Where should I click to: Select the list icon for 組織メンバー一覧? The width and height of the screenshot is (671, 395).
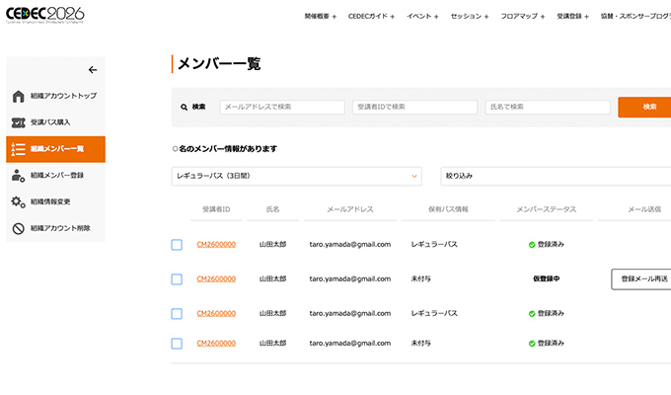[x=18, y=149]
